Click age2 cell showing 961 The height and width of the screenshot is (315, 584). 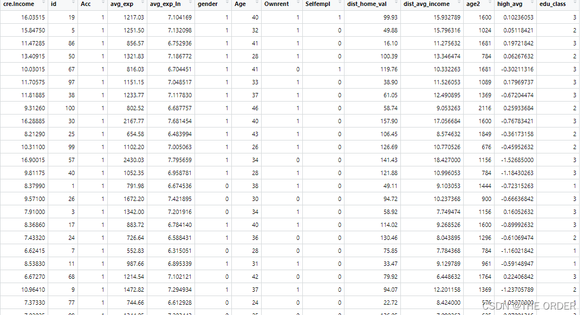pos(486,264)
